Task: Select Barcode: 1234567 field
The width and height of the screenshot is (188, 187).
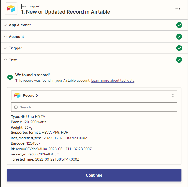Action: point(26,143)
